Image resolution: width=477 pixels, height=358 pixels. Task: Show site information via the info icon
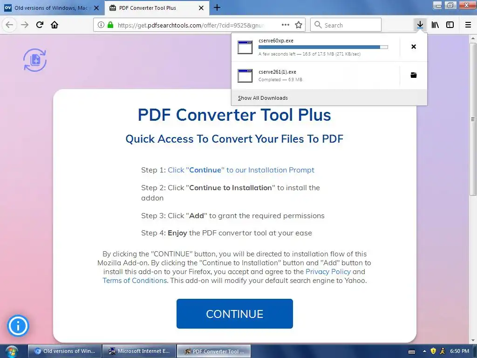click(101, 25)
